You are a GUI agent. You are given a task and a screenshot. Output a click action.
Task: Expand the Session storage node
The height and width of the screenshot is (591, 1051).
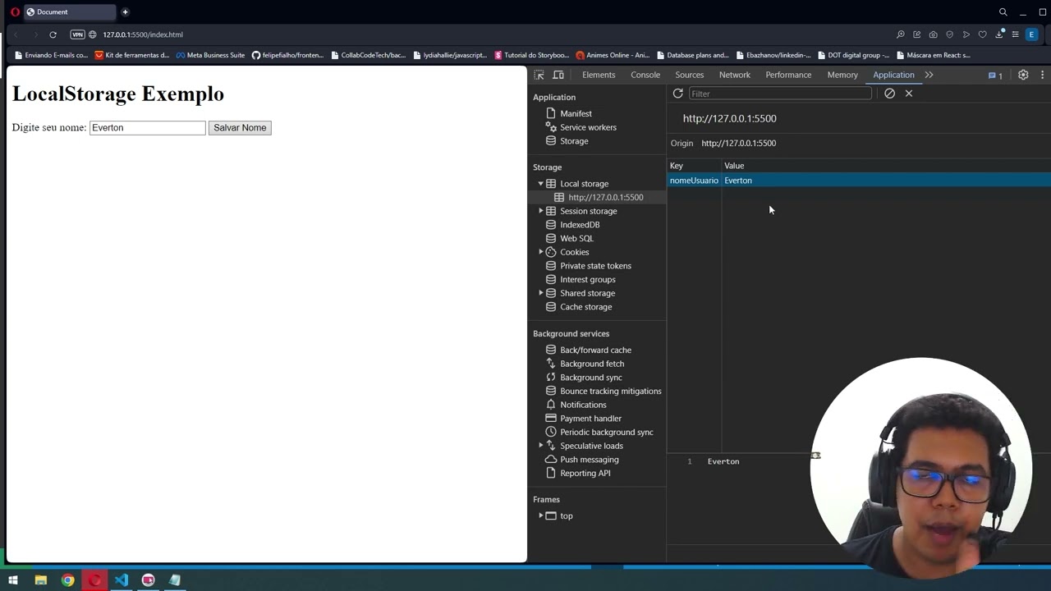click(541, 211)
